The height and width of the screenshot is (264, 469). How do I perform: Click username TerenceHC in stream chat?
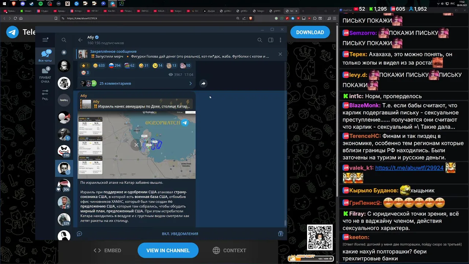click(x=365, y=136)
